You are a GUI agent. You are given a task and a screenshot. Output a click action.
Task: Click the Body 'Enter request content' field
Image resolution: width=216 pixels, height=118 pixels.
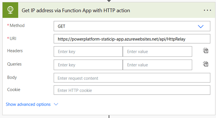coord(132,78)
